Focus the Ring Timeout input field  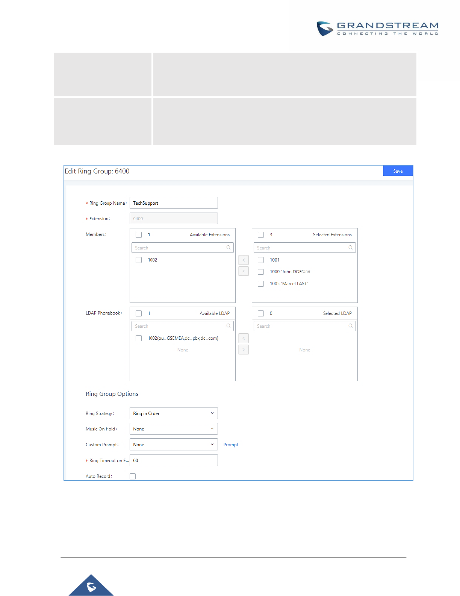(174, 460)
